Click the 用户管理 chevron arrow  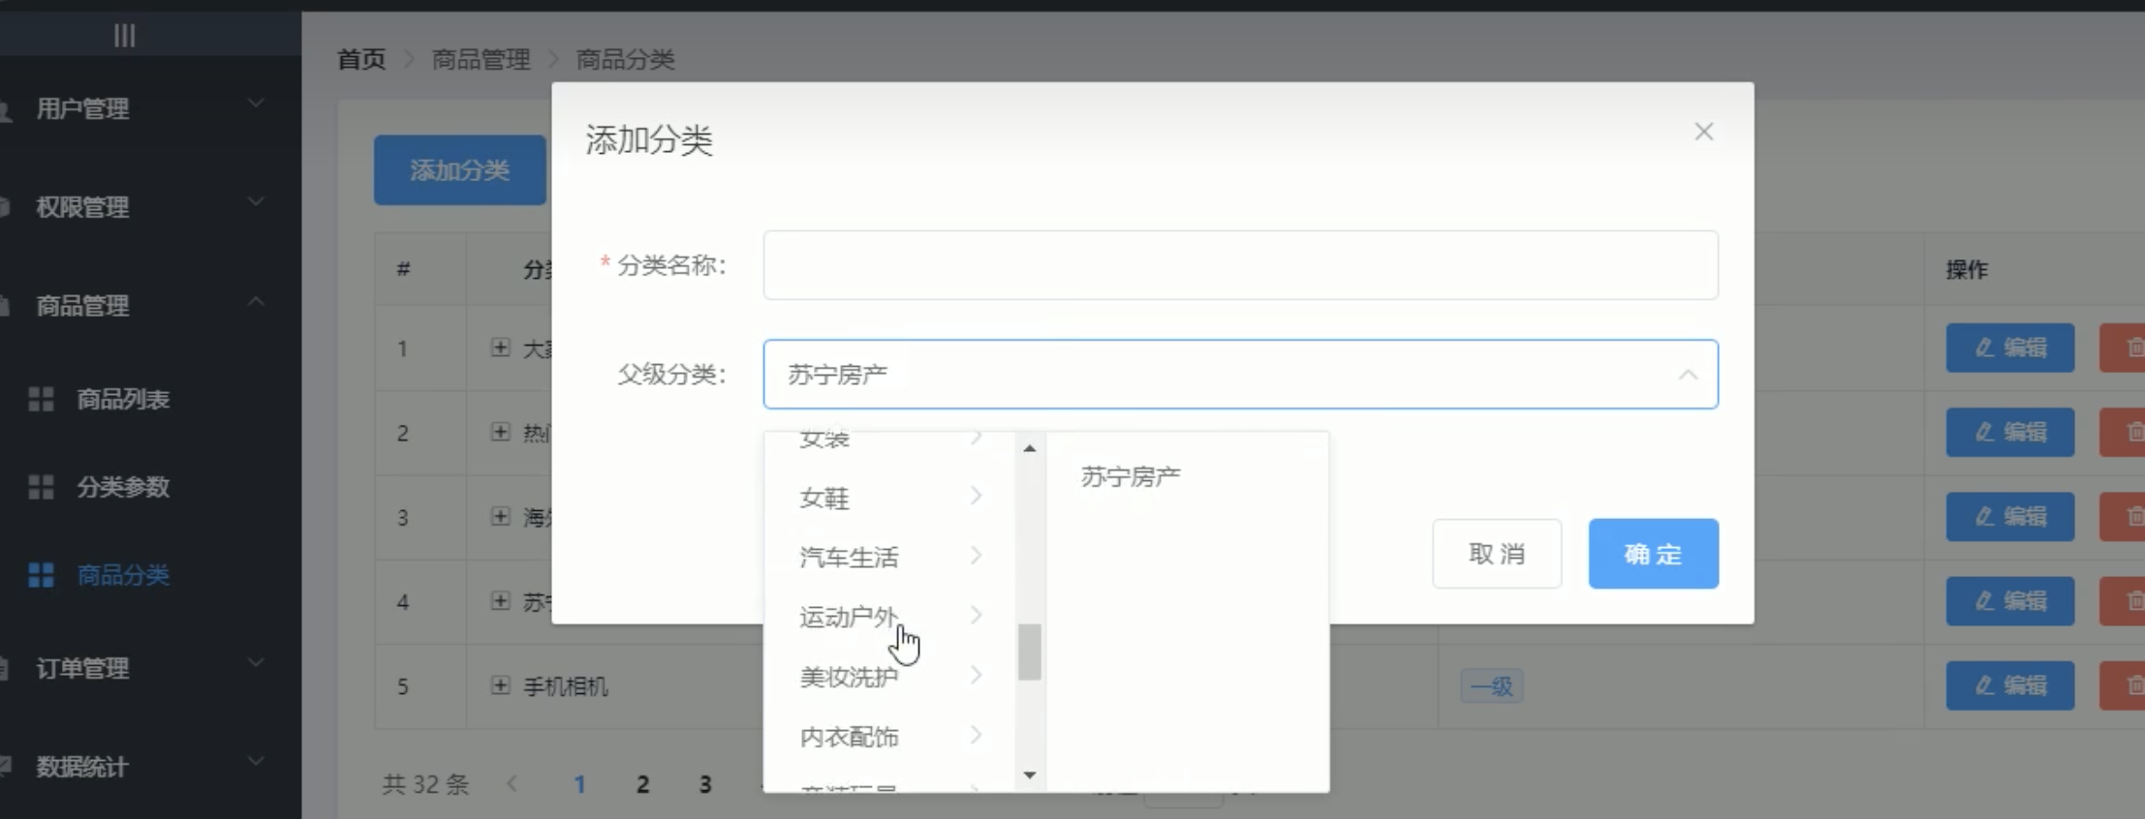click(256, 103)
